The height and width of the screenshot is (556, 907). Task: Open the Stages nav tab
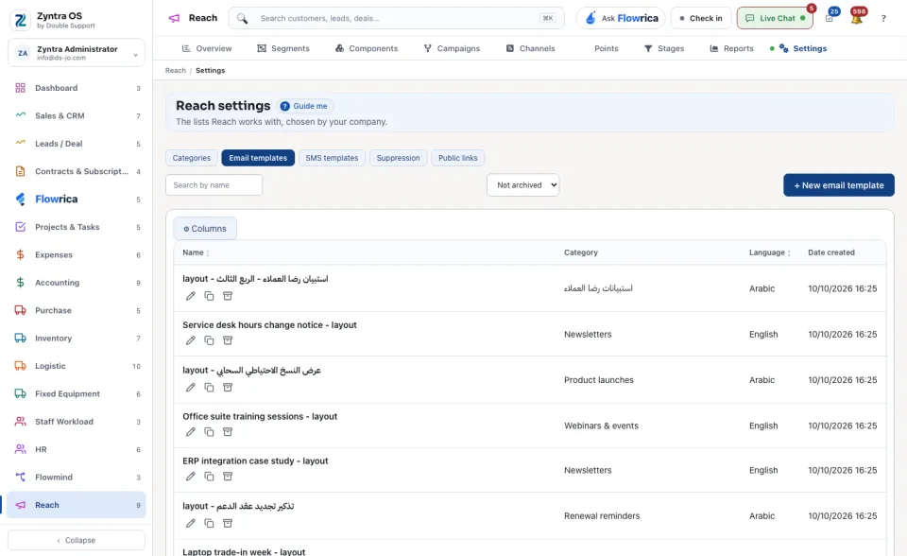point(664,48)
